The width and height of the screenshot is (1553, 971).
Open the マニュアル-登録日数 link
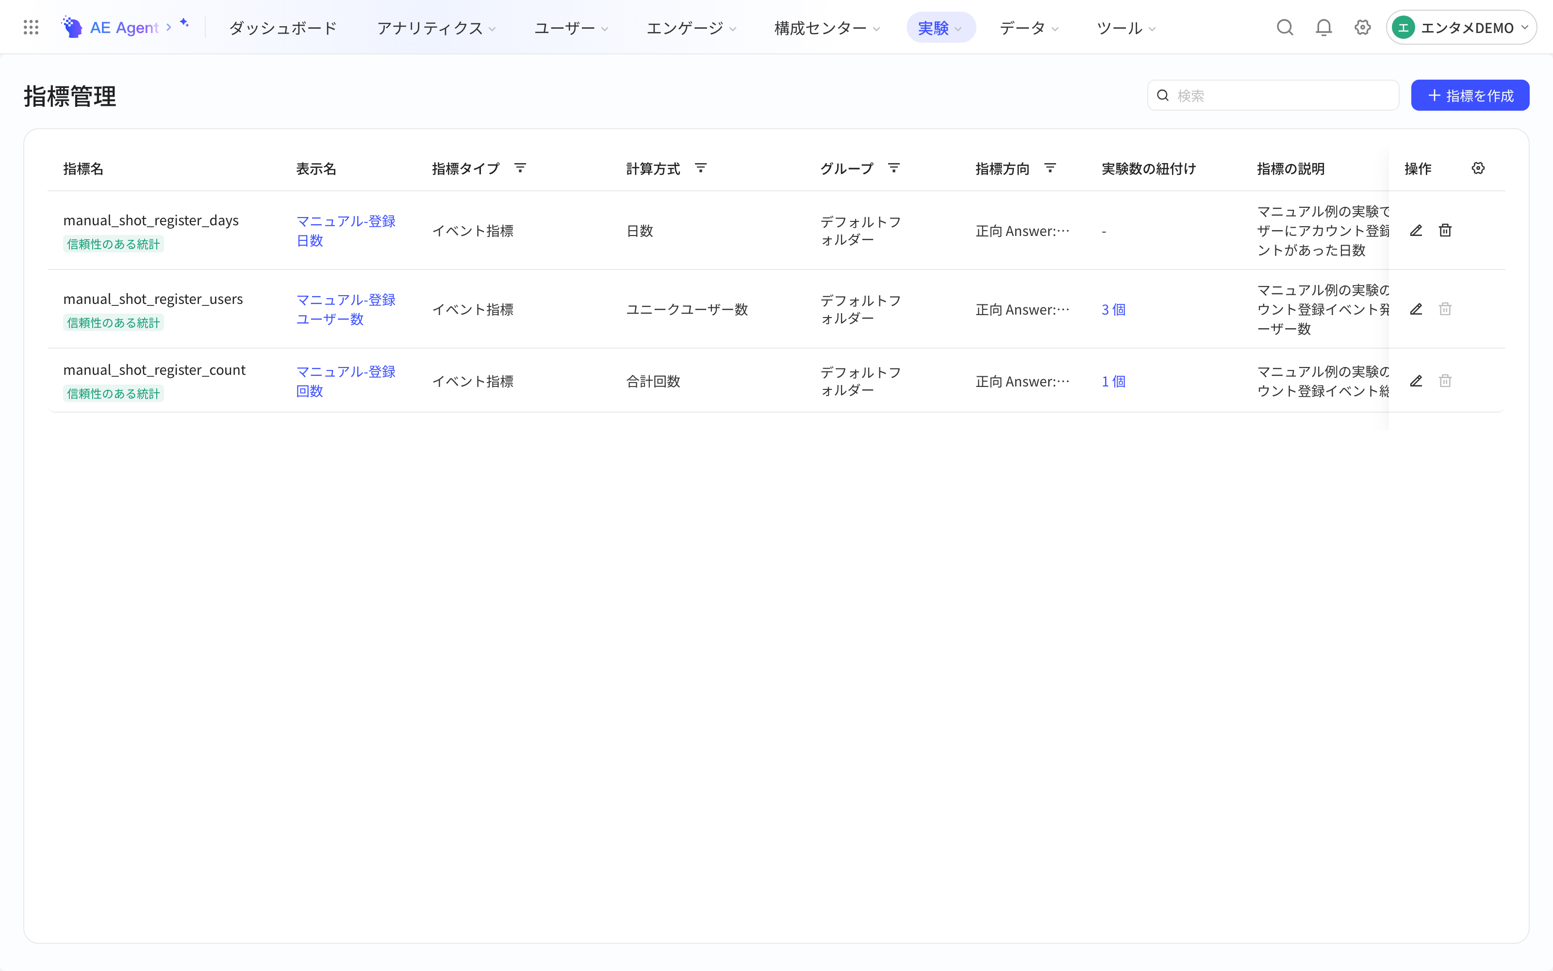coord(346,231)
